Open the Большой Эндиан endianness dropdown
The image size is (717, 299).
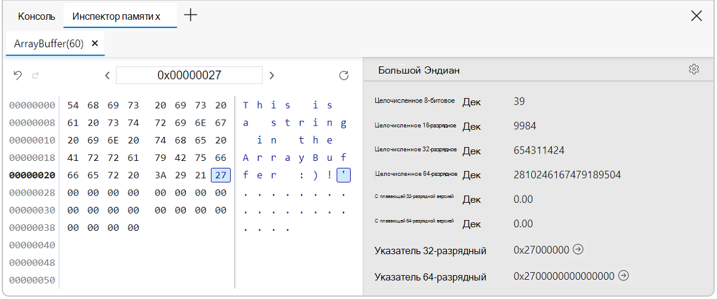pyautogui.click(x=419, y=70)
